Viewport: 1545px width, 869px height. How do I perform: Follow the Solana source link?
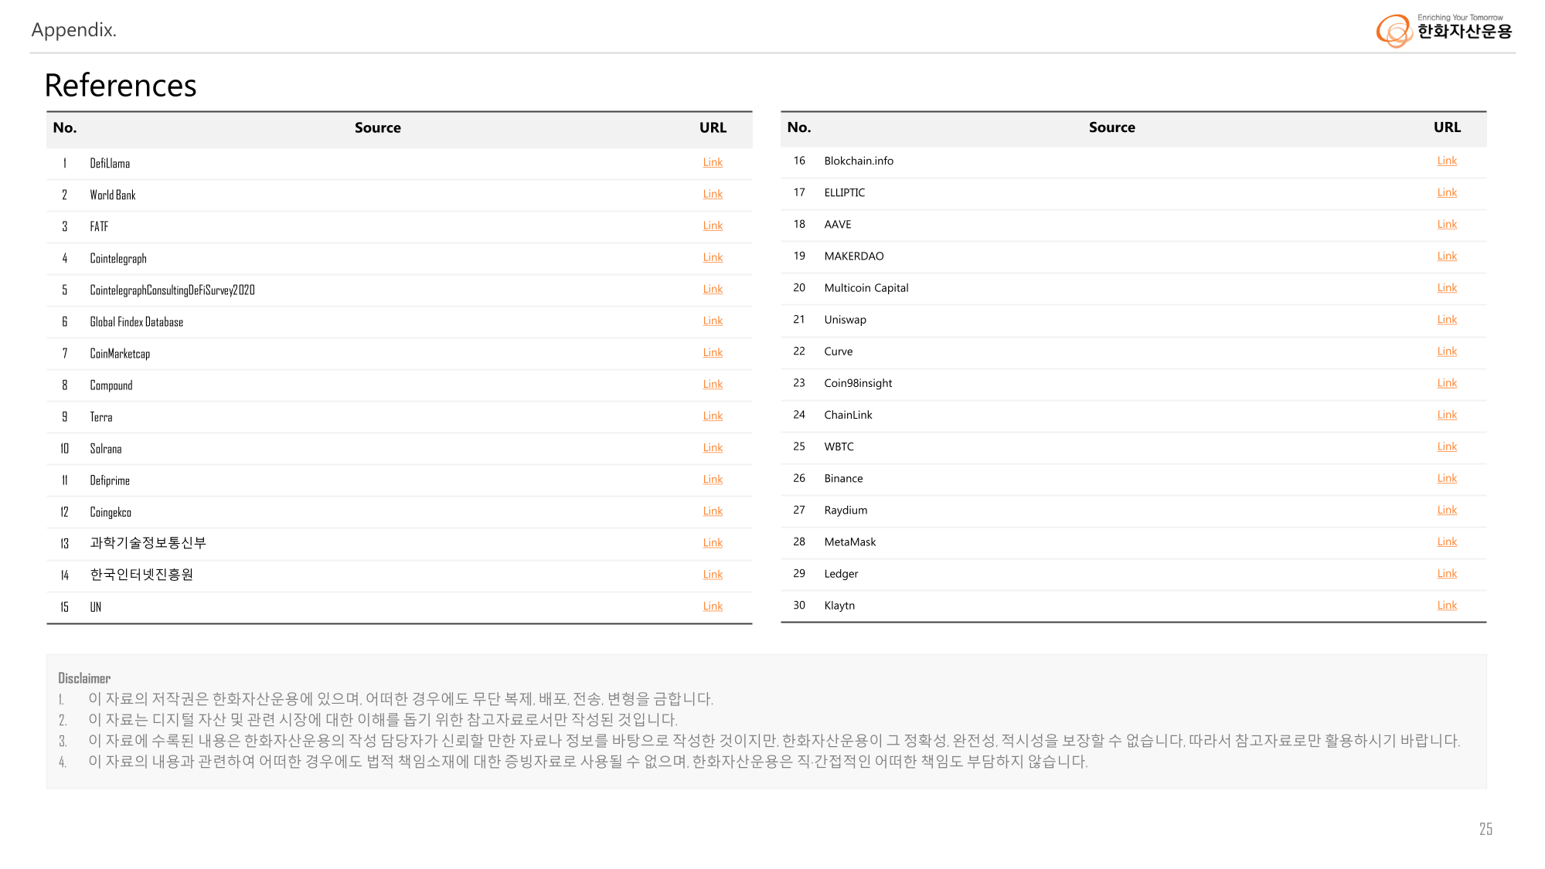pyautogui.click(x=713, y=447)
